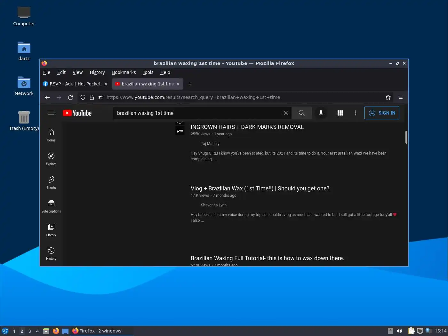Open Subscriptions in YouTube sidebar

(x=51, y=206)
